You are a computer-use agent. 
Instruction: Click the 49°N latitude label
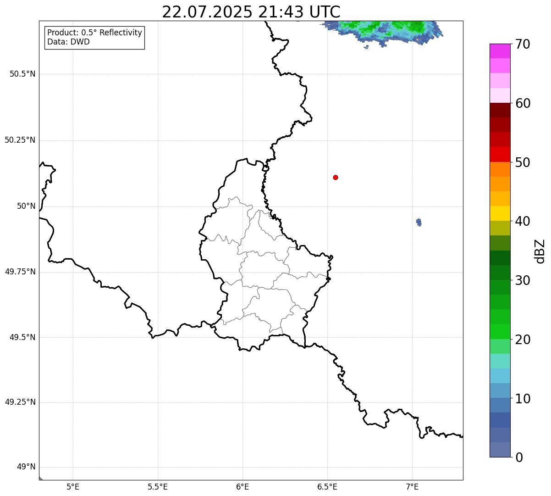coord(26,467)
